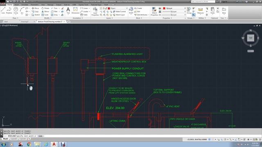The image size is (262, 147).
Task: Click Create block button
Action: coord(138,8)
